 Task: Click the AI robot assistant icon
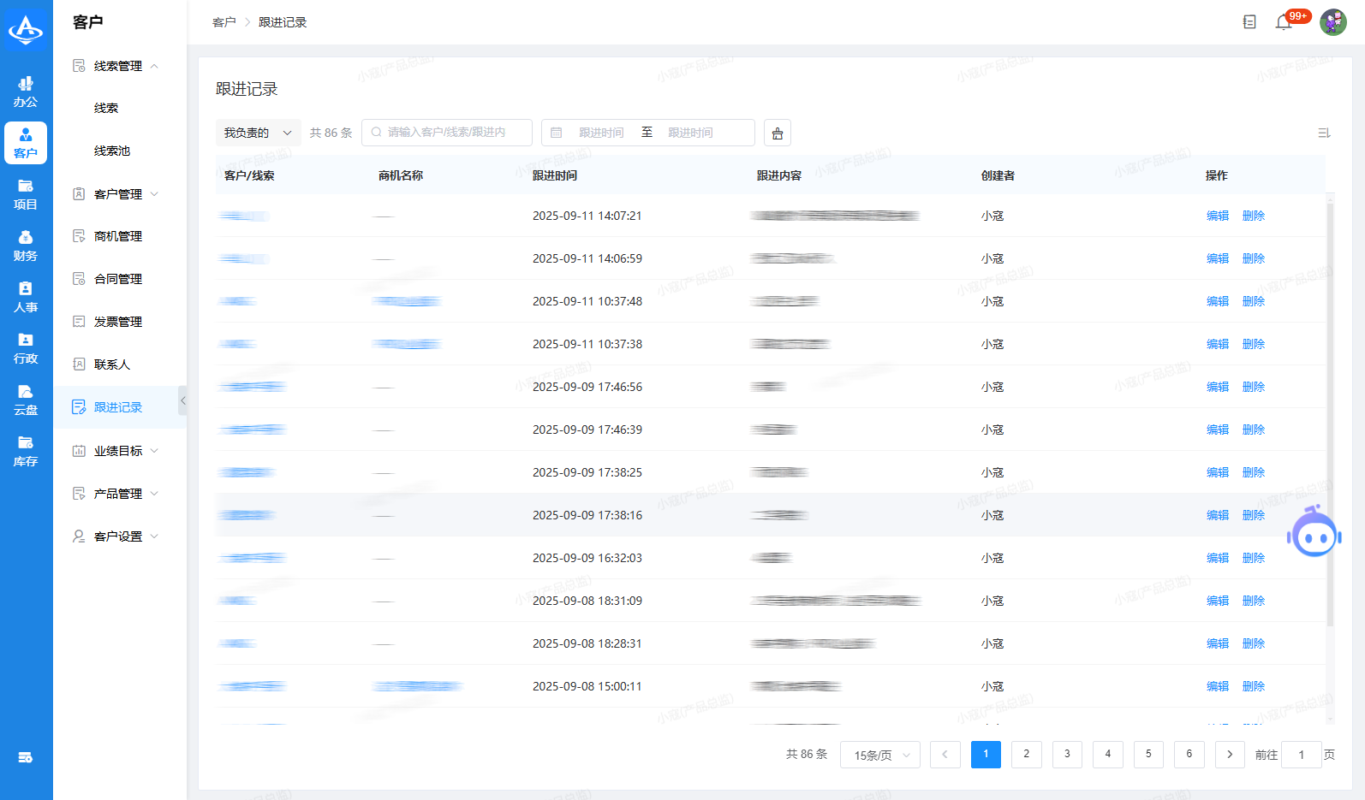(x=1314, y=534)
